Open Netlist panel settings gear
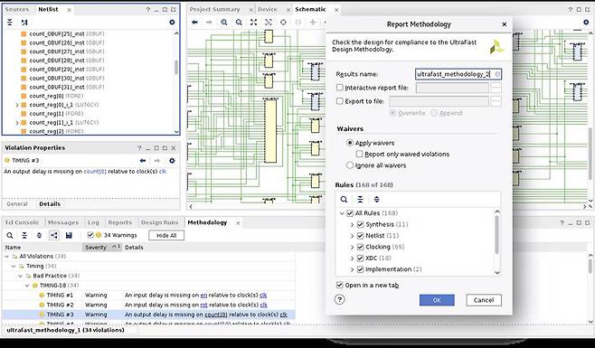This screenshot has width=595, height=348. click(x=172, y=23)
